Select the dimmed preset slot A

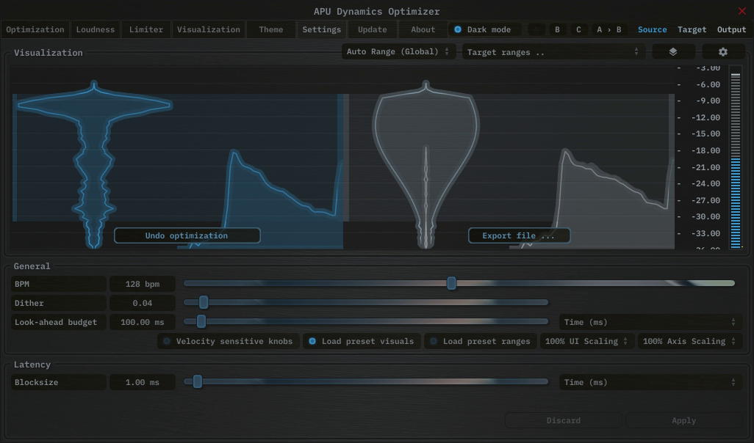click(x=536, y=29)
